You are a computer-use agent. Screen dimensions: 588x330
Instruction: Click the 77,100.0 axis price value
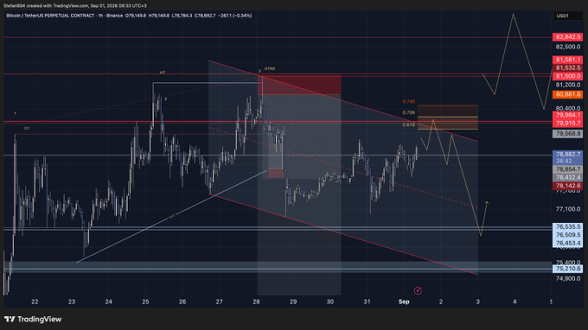point(568,209)
